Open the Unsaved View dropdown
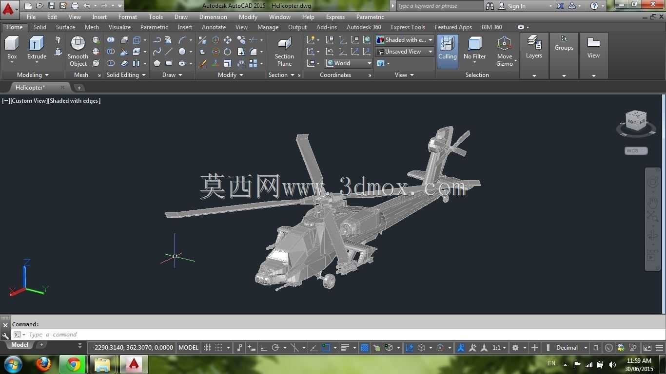 tap(405, 52)
